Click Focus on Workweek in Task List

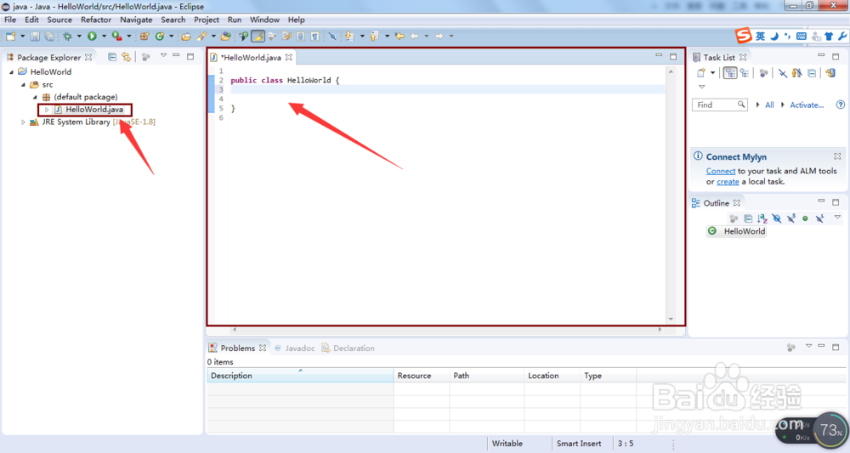pyautogui.click(x=764, y=72)
